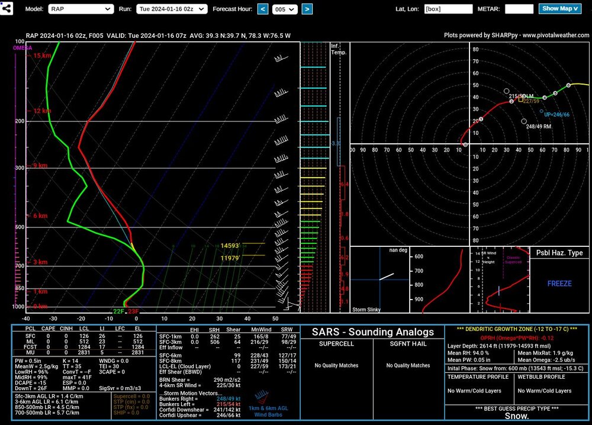
Task: Click the UP=246/66 Corfidi marker on the hodograph
Action: 541,111
